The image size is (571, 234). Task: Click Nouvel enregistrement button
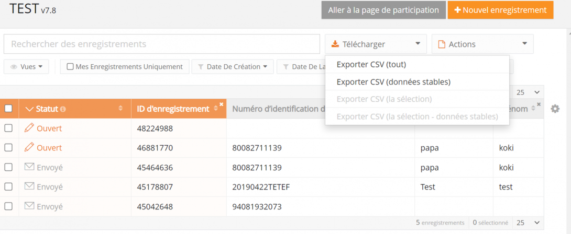tap(500, 10)
